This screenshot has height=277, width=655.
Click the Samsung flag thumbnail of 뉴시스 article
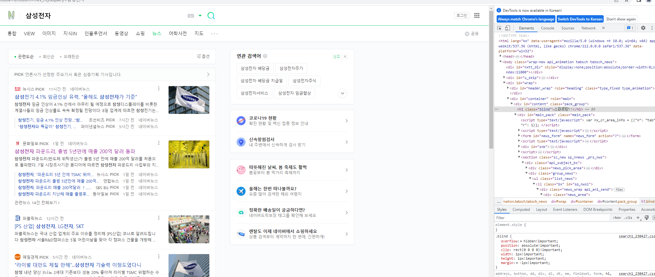click(189, 100)
